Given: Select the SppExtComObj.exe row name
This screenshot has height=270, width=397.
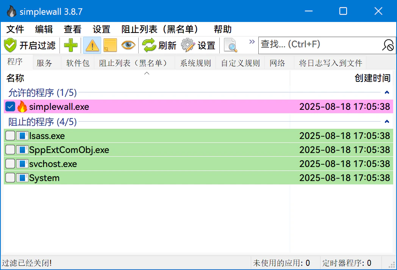Looking at the screenshot, I should coord(69,150).
